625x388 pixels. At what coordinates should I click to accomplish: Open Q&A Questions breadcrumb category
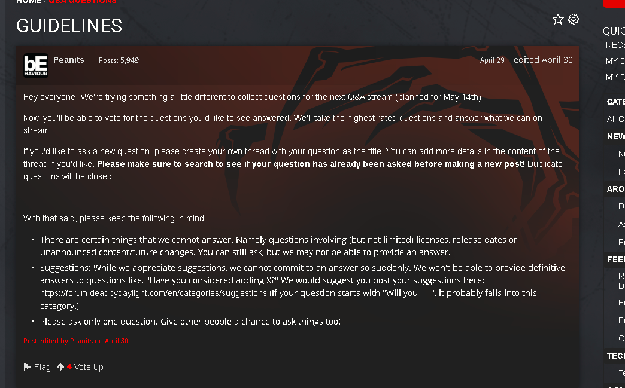point(83,2)
